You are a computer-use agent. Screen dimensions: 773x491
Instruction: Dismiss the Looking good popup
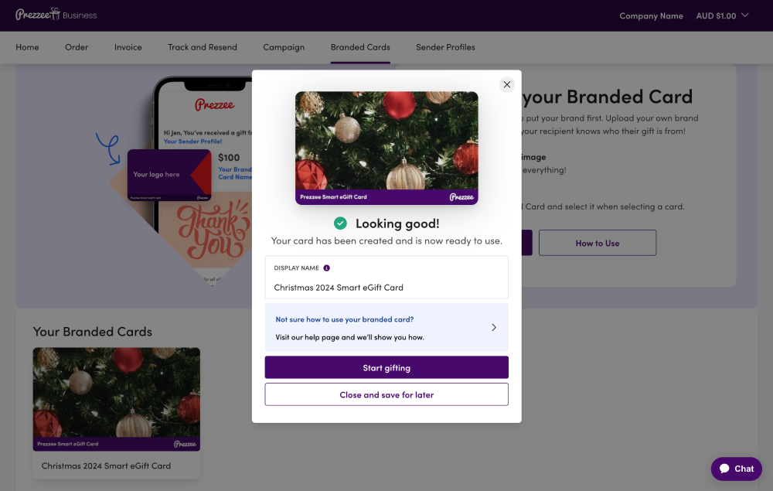507,84
